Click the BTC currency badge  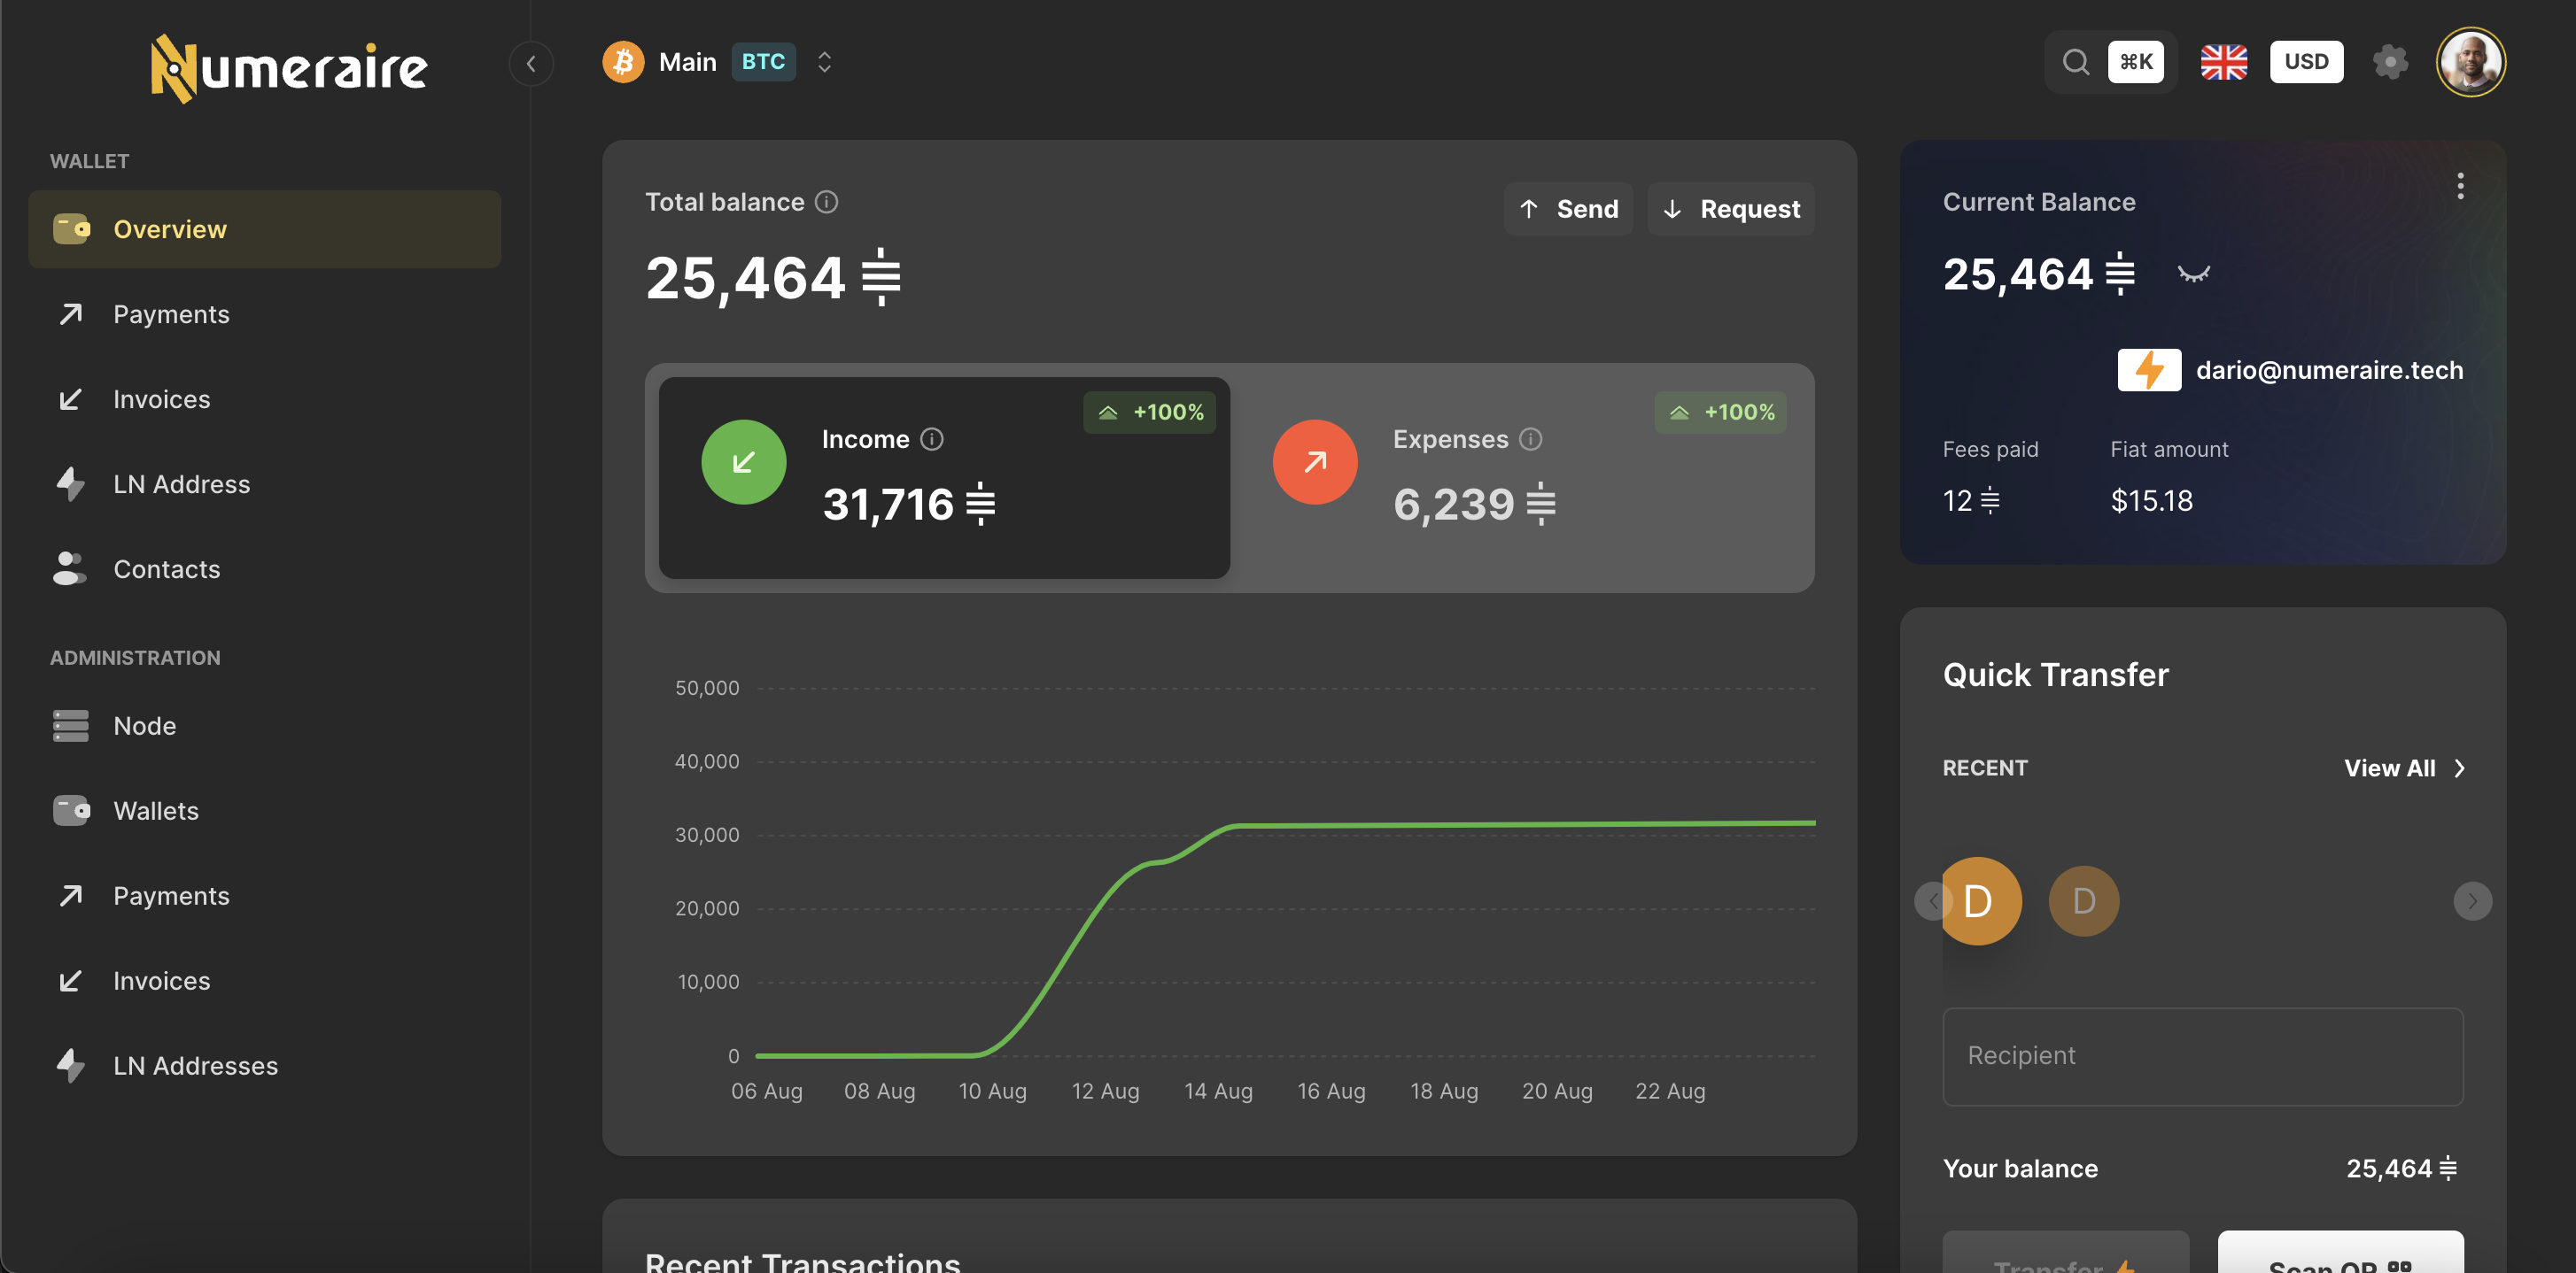tap(763, 62)
